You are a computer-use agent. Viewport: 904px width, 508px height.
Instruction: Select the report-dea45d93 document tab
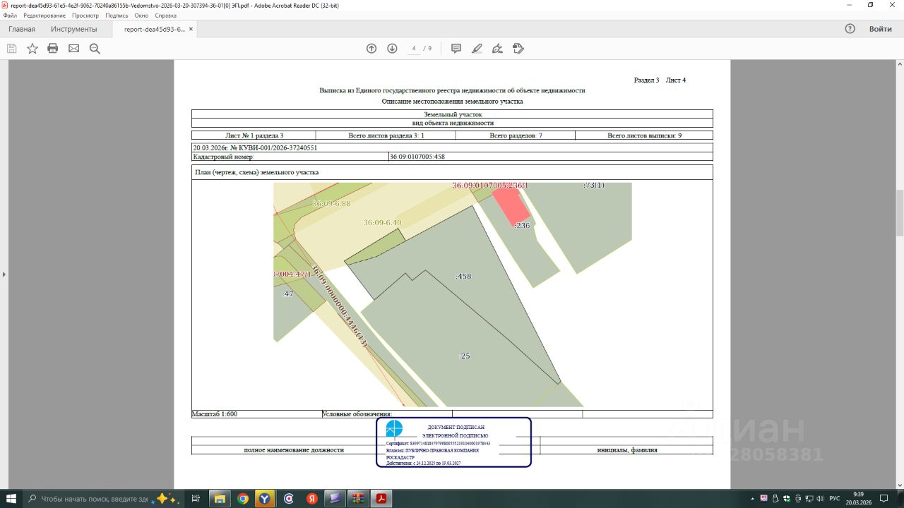[154, 30]
